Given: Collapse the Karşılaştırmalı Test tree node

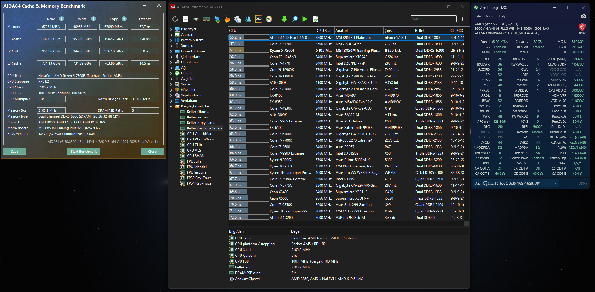Looking at the screenshot, I should [x=171, y=107].
